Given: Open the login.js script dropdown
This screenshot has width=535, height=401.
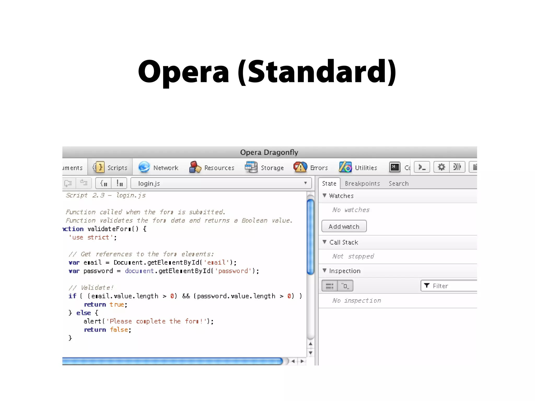Looking at the screenshot, I should click(221, 183).
